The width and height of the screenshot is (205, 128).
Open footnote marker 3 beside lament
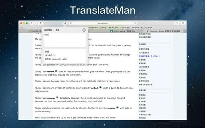(x=56, y=71)
